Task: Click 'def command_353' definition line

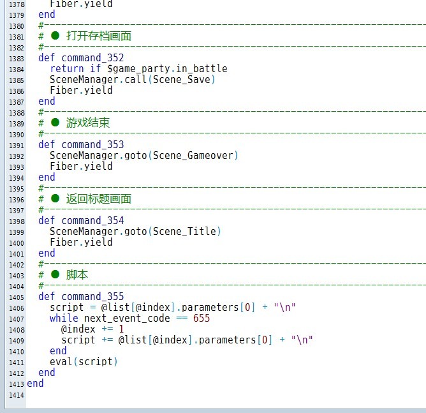Action: [81, 145]
